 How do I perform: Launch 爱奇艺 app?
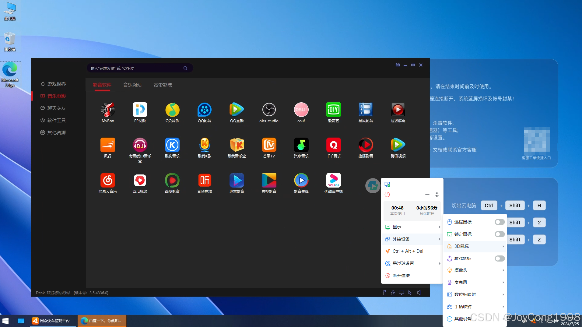tap(334, 112)
